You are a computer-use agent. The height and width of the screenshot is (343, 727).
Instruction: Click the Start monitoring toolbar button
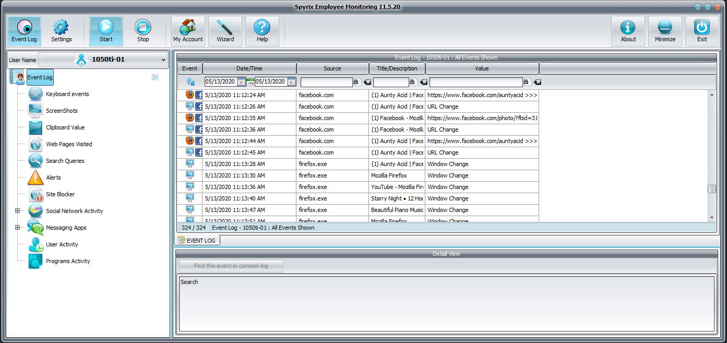pyautogui.click(x=106, y=31)
